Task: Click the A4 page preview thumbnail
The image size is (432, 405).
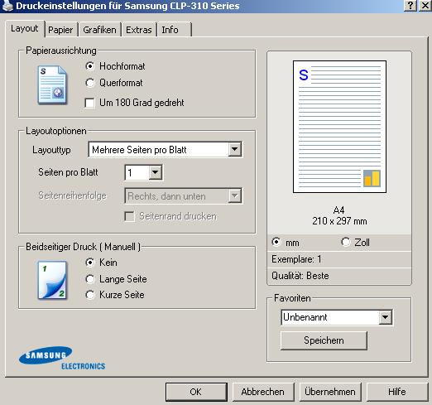Action: click(x=339, y=127)
